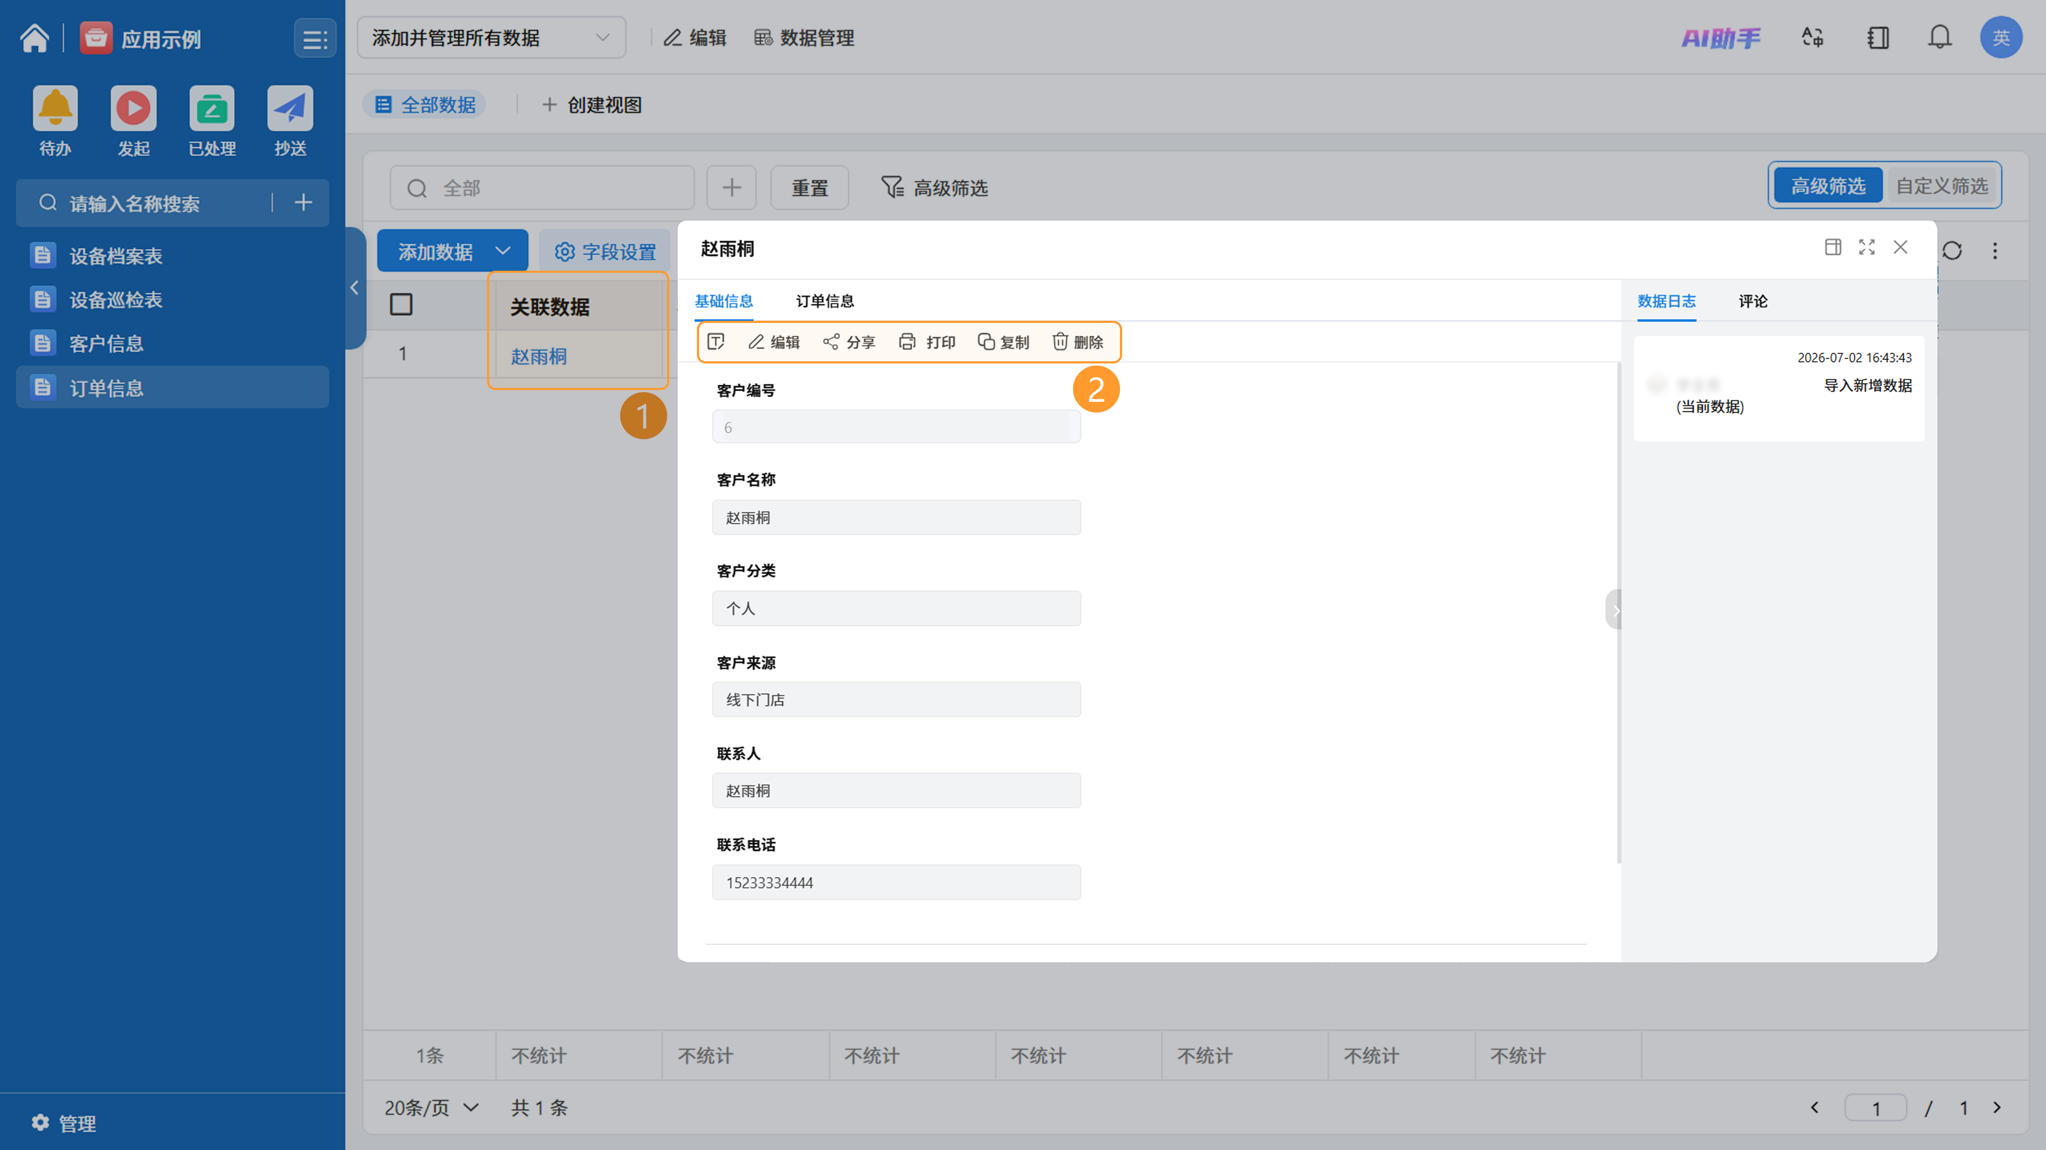Select the 高级筛选 toggle option
This screenshot has height=1150, width=2046.
click(1828, 186)
